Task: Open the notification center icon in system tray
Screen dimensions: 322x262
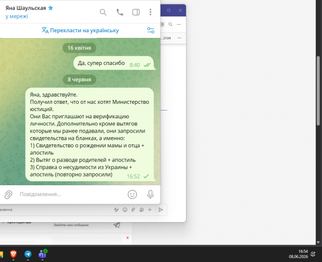Action: coord(313,254)
